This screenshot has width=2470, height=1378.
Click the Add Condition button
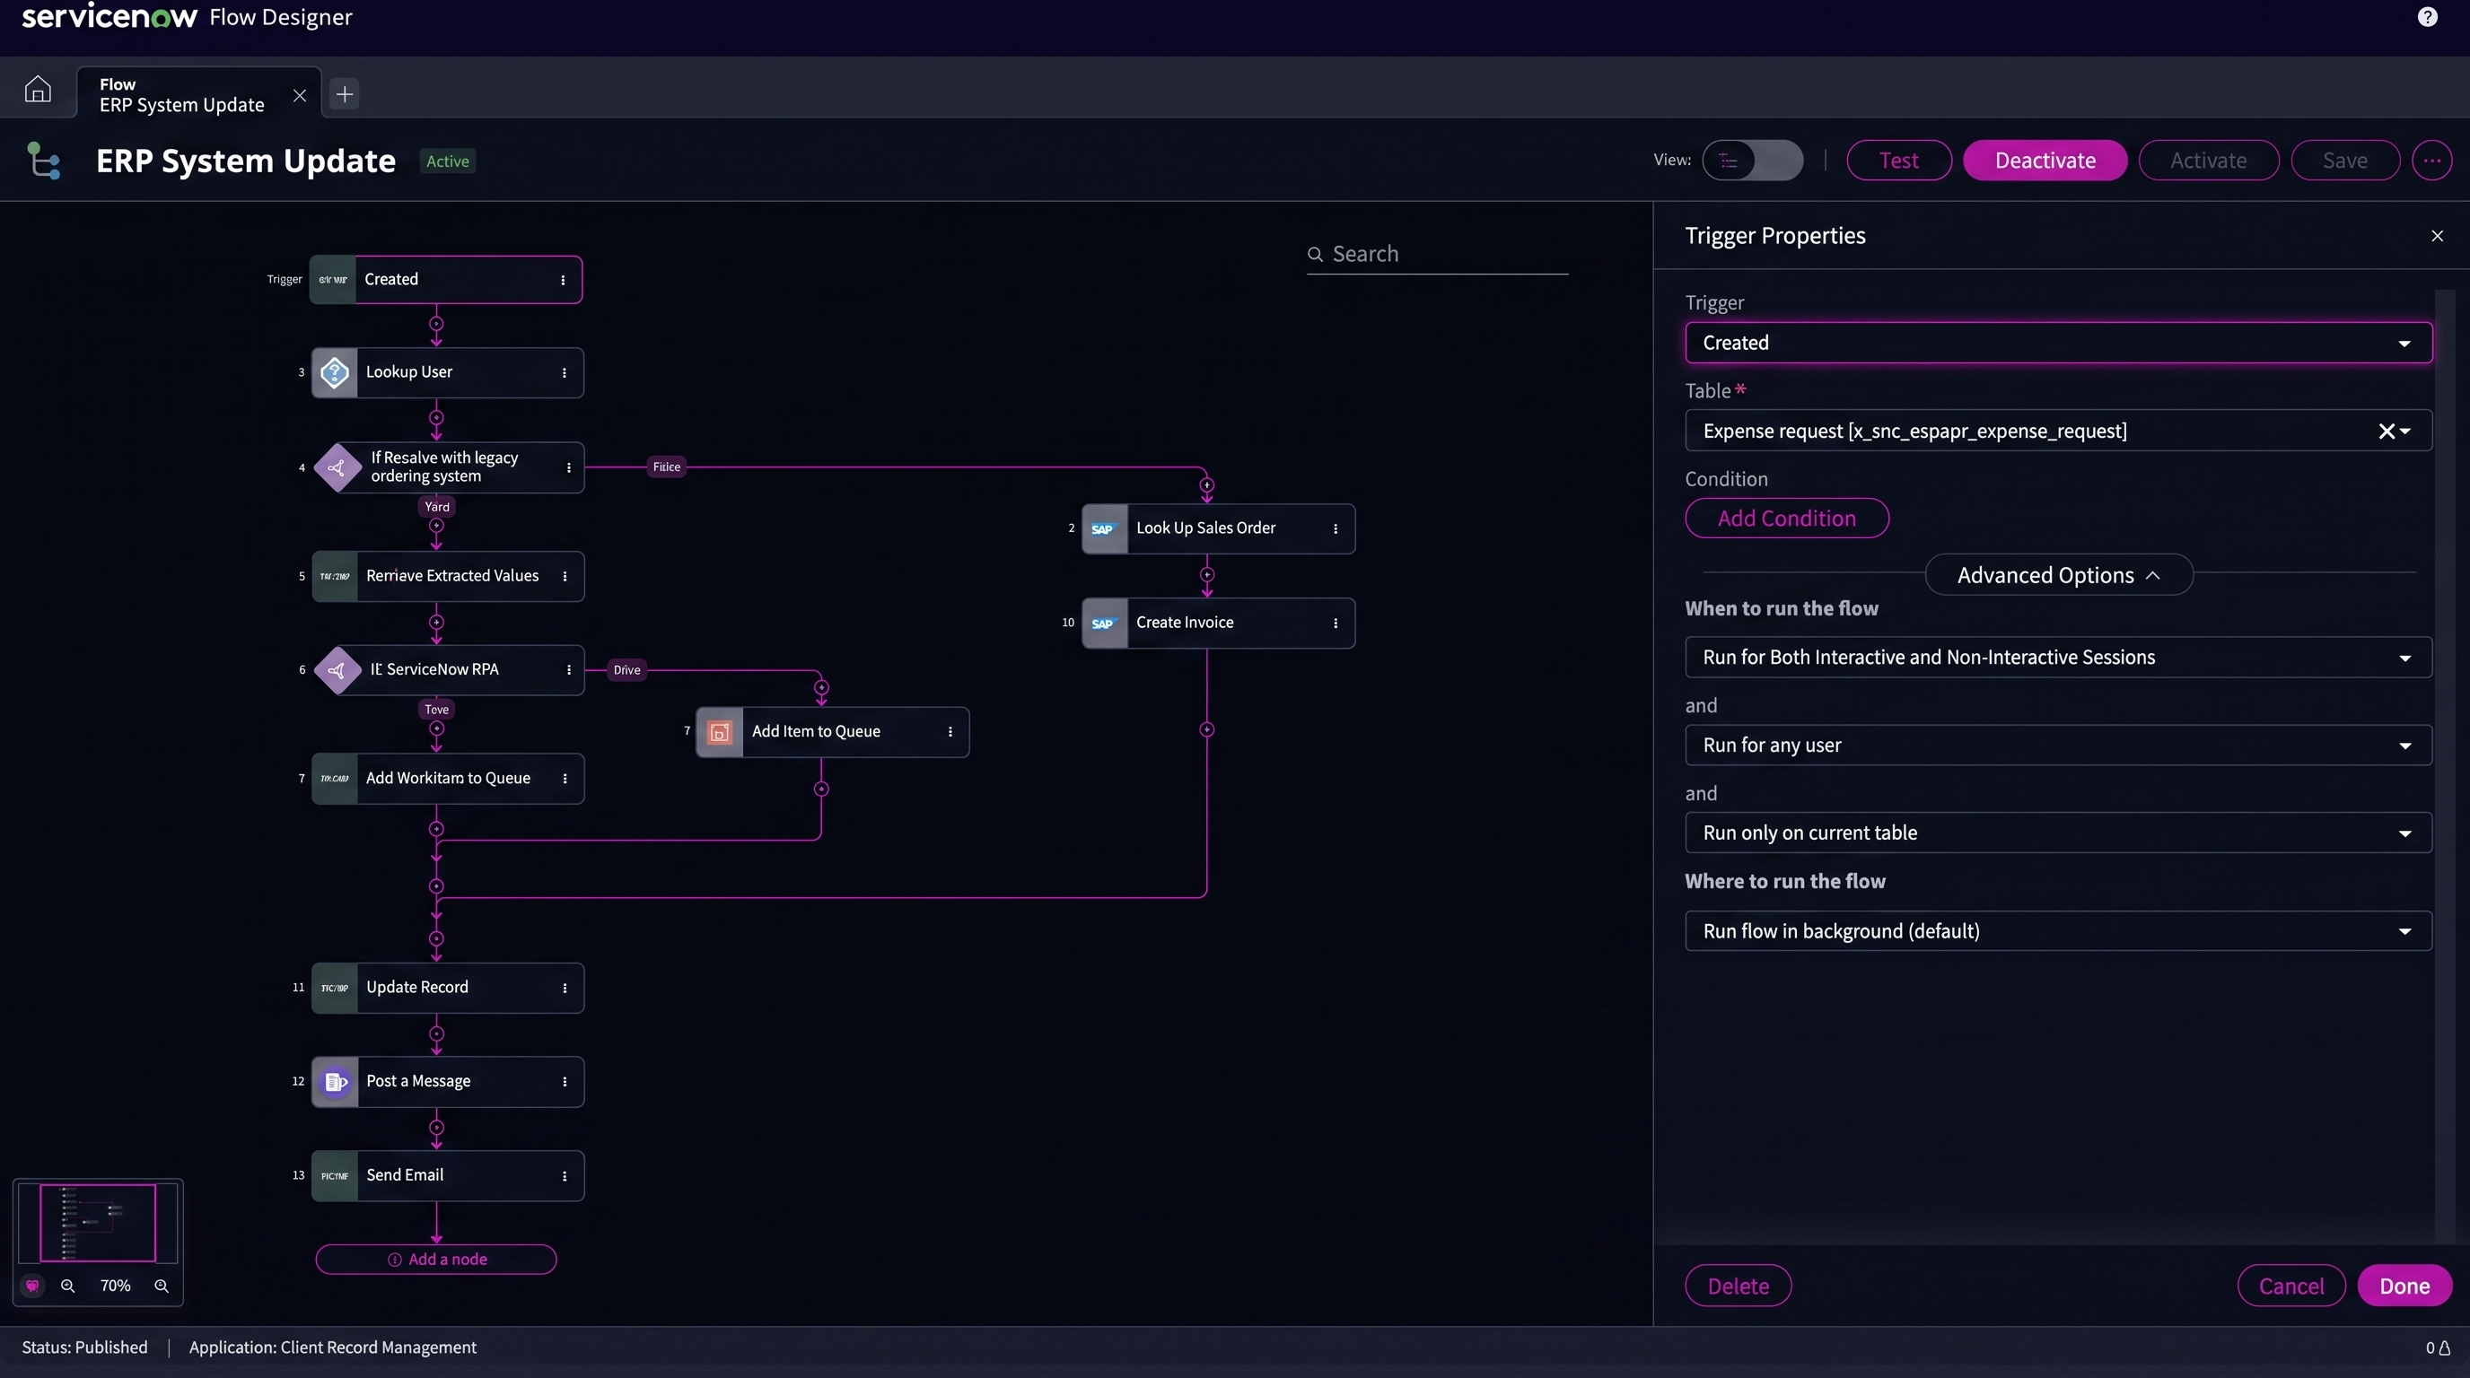point(1786,519)
